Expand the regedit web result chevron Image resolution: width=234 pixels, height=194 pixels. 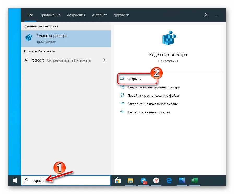[x=104, y=60]
